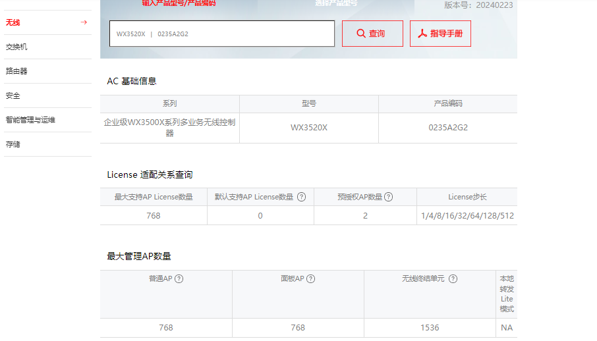
Task: Click the AC 基础信息 heading
Action: click(132, 81)
